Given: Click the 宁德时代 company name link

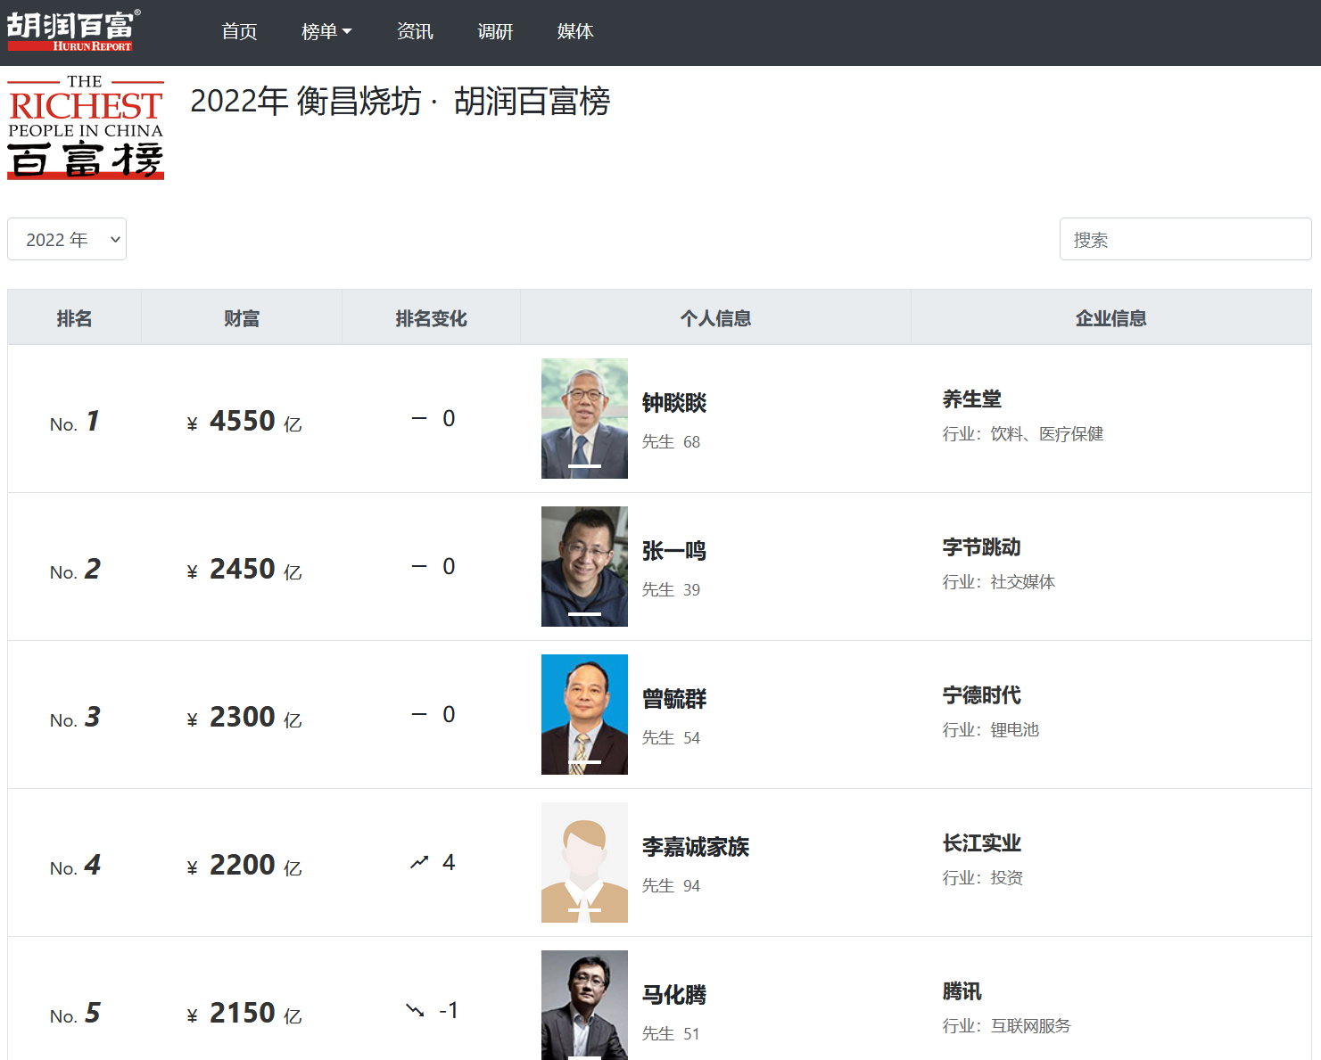Looking at the screenshot, I should coord(981,695).
